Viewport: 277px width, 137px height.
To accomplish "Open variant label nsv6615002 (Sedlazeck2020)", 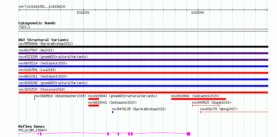I will (x=113, y=102).
